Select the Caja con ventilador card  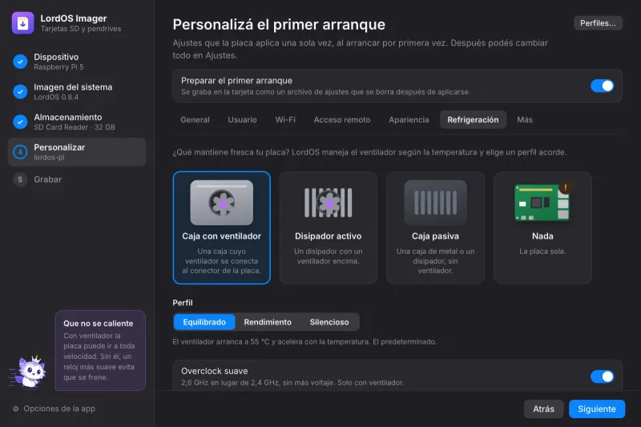pyautogui.click(x=222, y=228)
